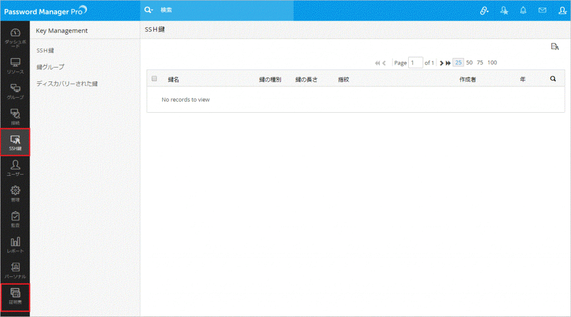571x317 pixels.
Task: Select ディスカバリーされた鍵 menu item
Action: pyautogui.click(x=67, y=84)
